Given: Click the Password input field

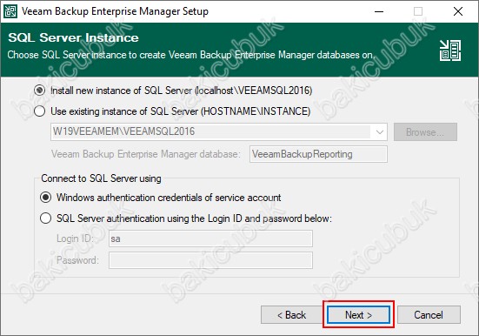Looking at the screenshot, I should pos(210,260).
